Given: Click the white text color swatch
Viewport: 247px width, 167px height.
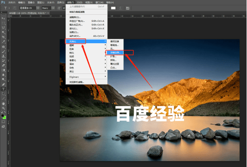Looking at the screenshot, I should click(x=113, y=8).
